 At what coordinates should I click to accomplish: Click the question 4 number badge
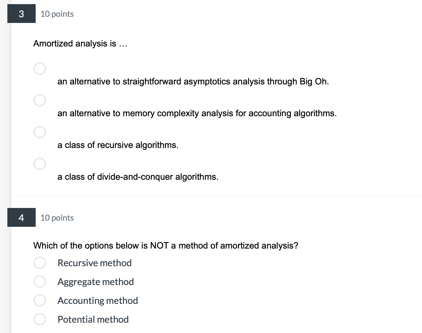(x=21, y=217)
